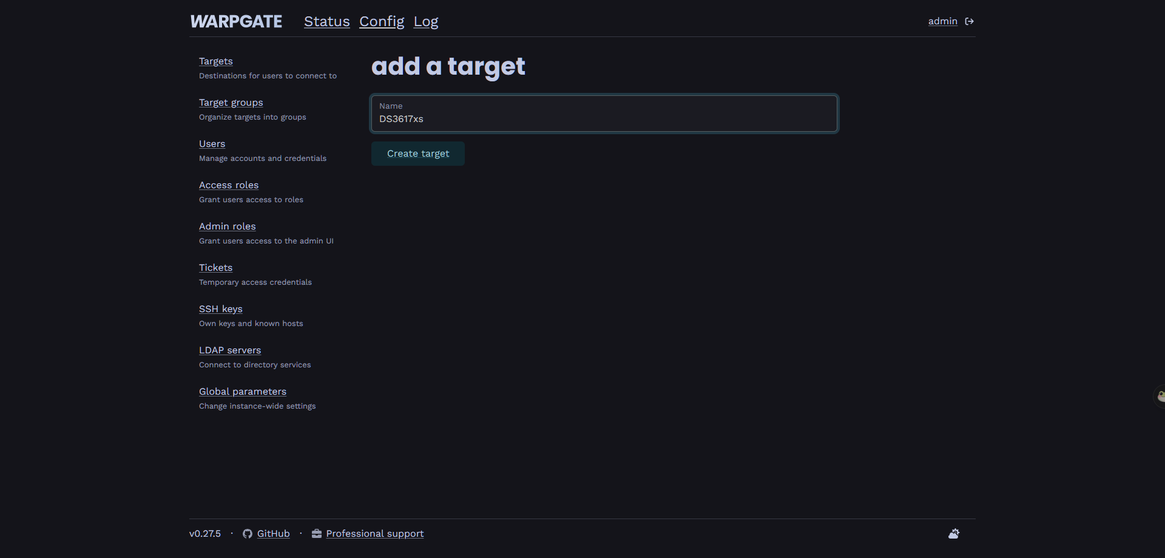Open Access roles page
This screenshot has height=558, width=1165.
tap(229, 185)
